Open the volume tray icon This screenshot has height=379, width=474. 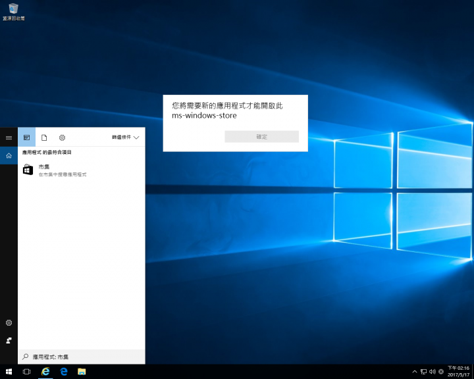433,372
